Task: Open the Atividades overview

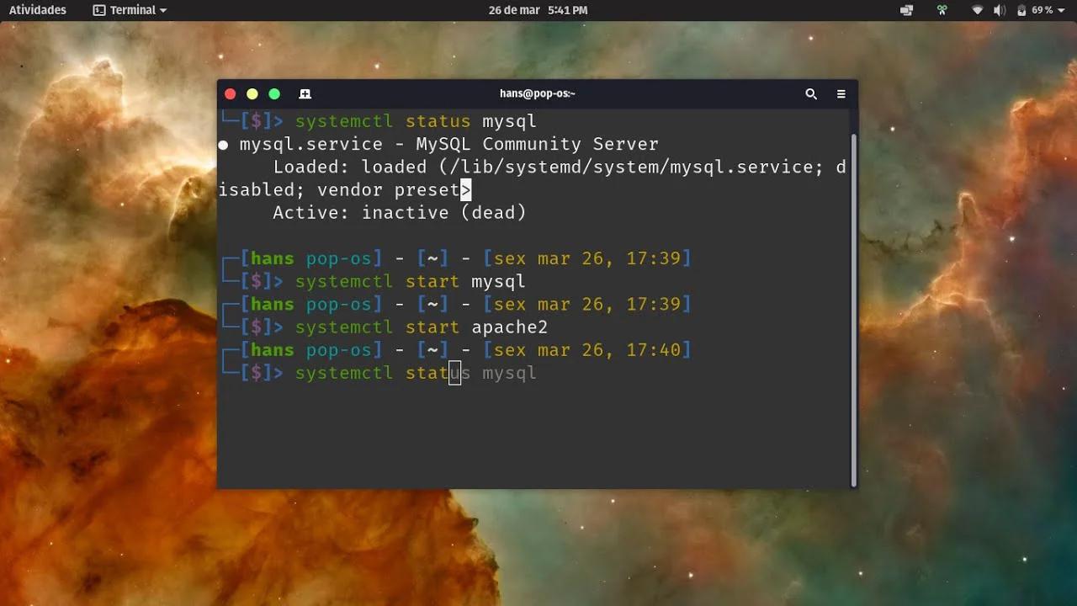Action: (x=38, y=10)
